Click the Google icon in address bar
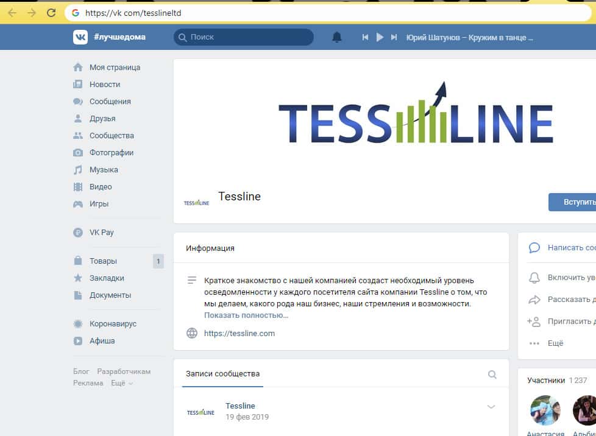 point(75,13)
